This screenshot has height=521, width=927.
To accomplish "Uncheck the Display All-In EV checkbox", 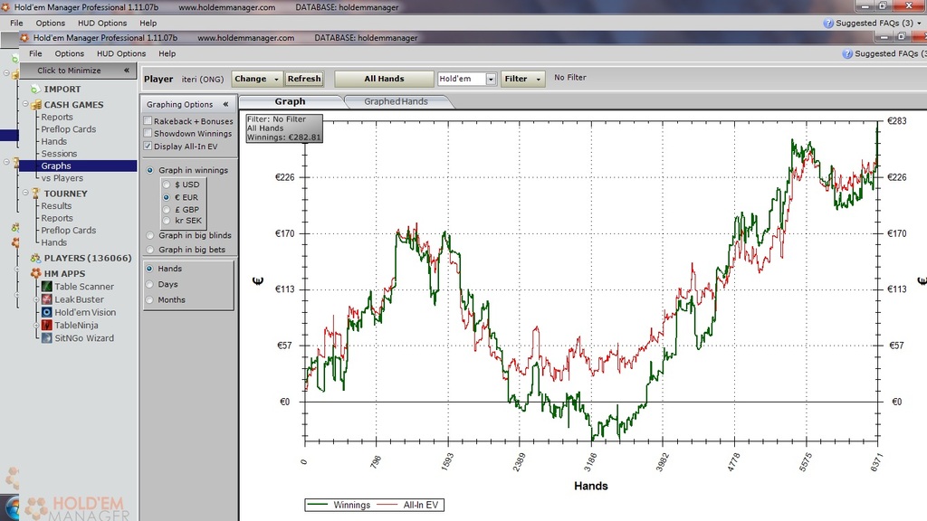I will pos(148,146).
